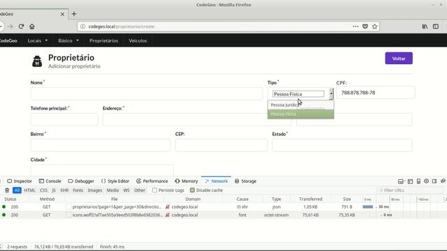
Task: Focus the Bairro input field
Action: (x=101, y=145)
